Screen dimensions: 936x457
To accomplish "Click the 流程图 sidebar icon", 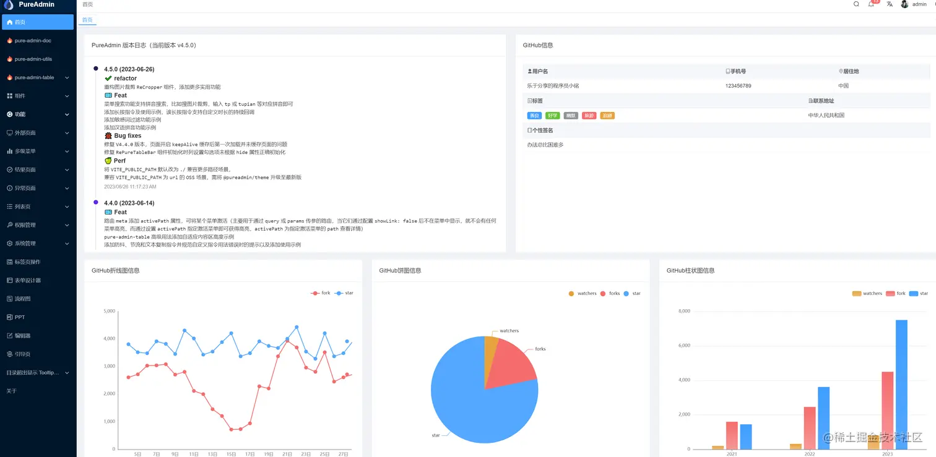I will [9, 299].
